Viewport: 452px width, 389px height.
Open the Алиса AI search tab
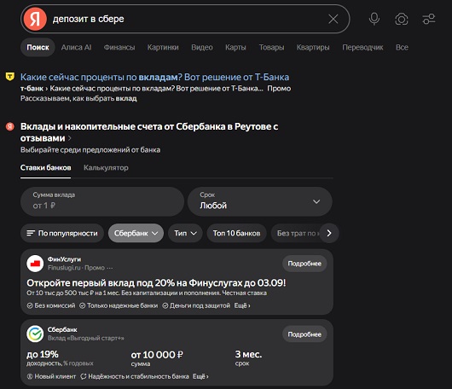click(x=76, y=47)
